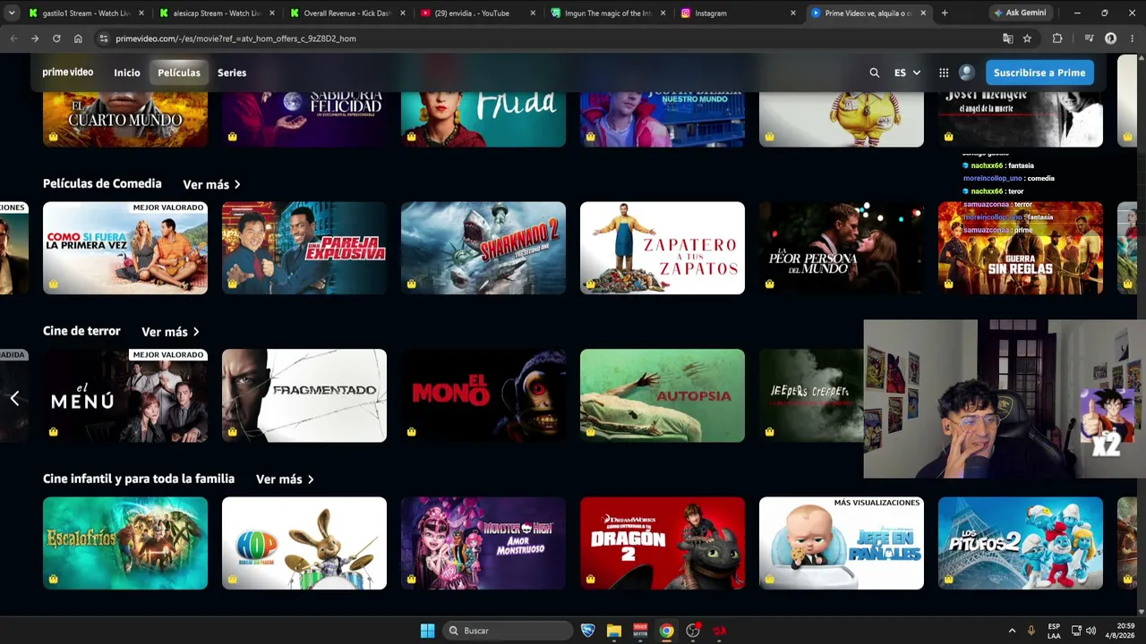
Task: Click Suscribirse a Prime button
Action: [1039, 72]
